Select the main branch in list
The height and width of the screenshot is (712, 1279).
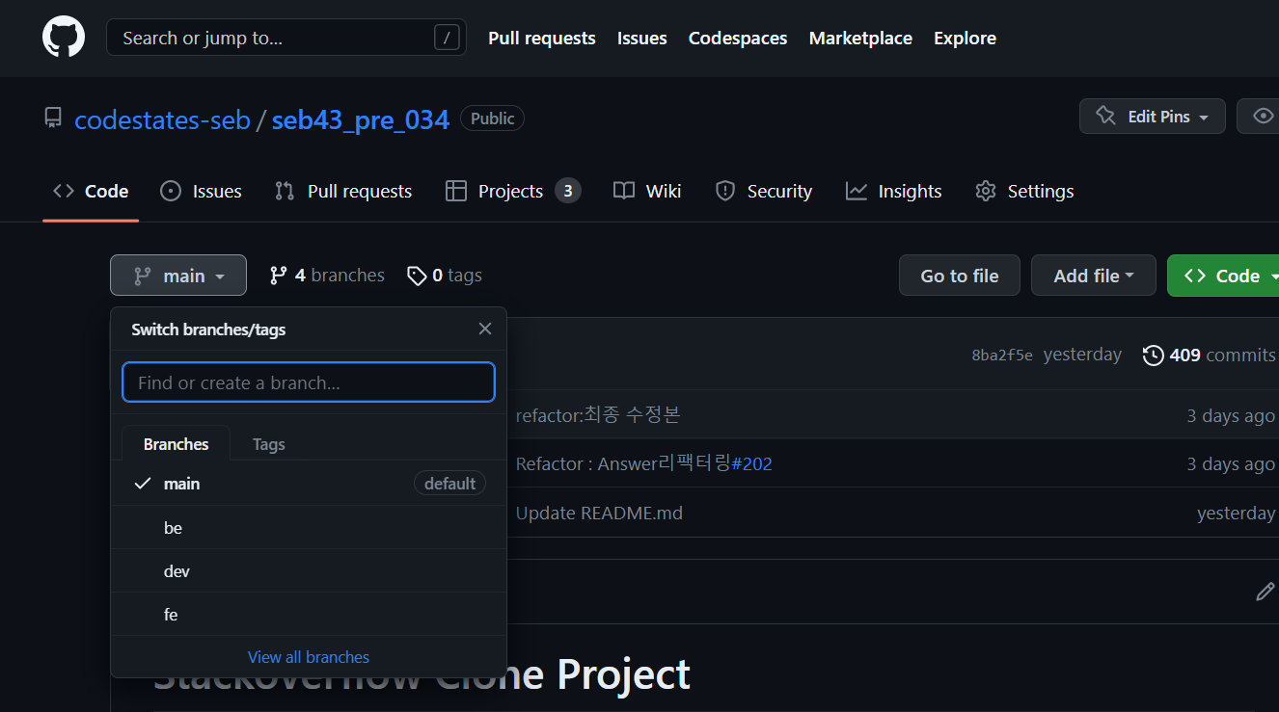tap(309, 484)
